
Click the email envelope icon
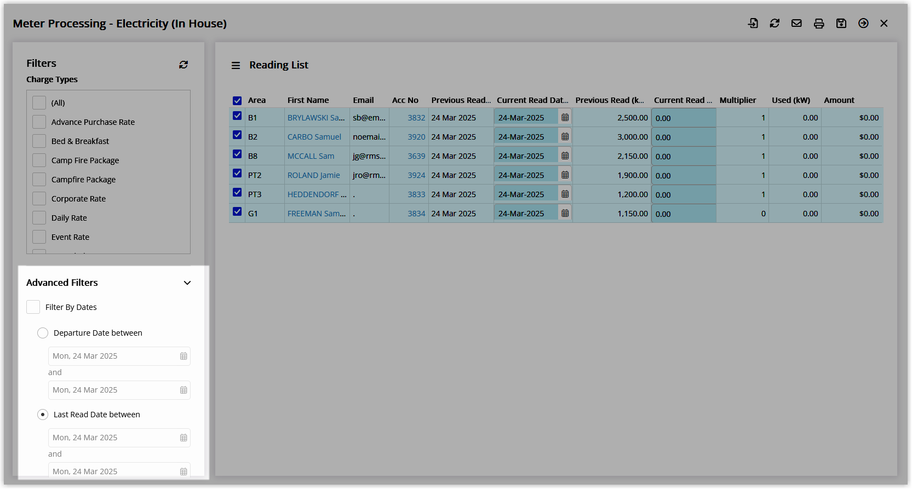tap(796, 23)
